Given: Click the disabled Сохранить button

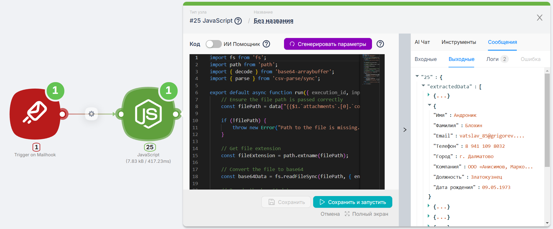Looking at the screenshot, I should [286, 202].
